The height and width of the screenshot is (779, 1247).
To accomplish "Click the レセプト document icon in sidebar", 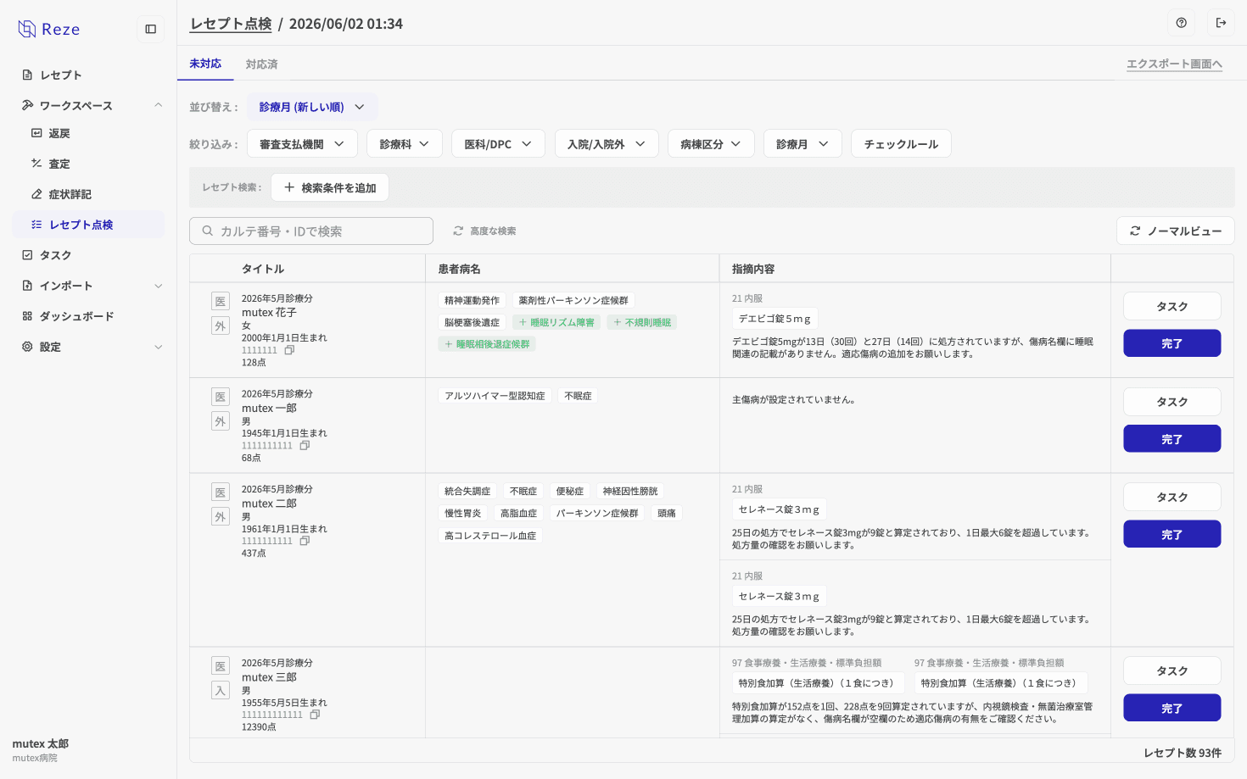I will tap(27, 75).
